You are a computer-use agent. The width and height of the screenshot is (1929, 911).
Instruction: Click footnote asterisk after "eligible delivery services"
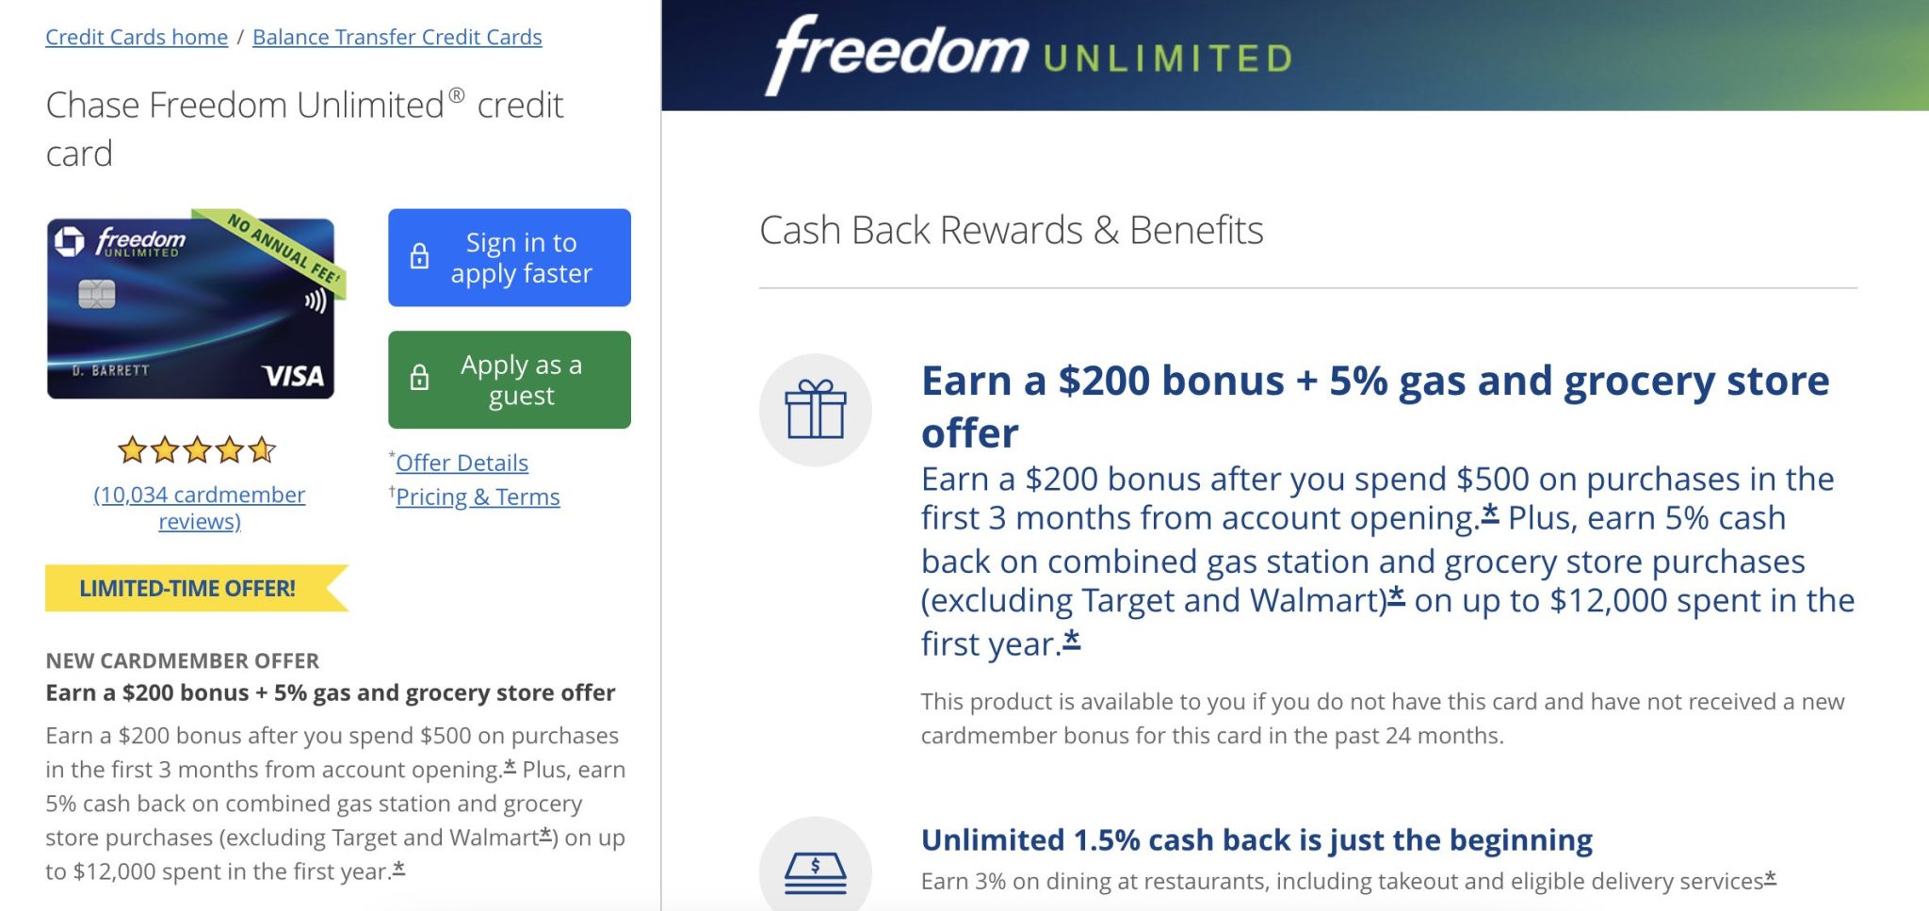pos(1771,878)
